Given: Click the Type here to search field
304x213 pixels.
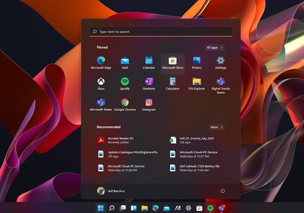Looking at the screenshot, I should coord(161,32).
